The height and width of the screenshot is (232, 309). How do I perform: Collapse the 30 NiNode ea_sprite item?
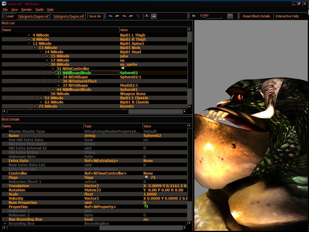pos(47,64)
